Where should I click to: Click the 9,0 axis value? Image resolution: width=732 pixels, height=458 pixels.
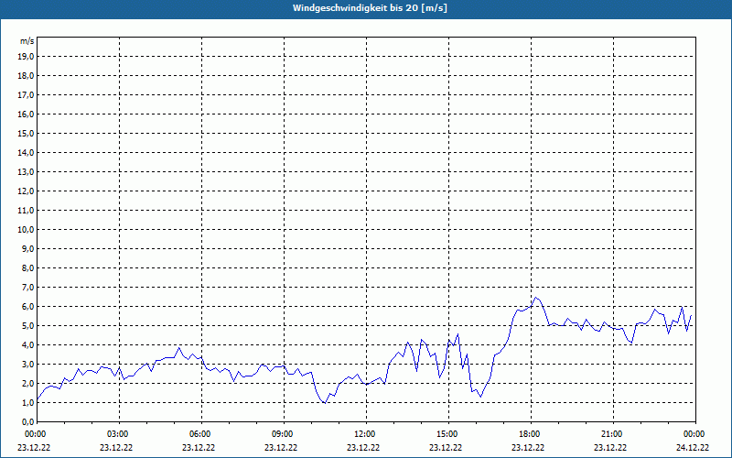(x=27, y=248)
